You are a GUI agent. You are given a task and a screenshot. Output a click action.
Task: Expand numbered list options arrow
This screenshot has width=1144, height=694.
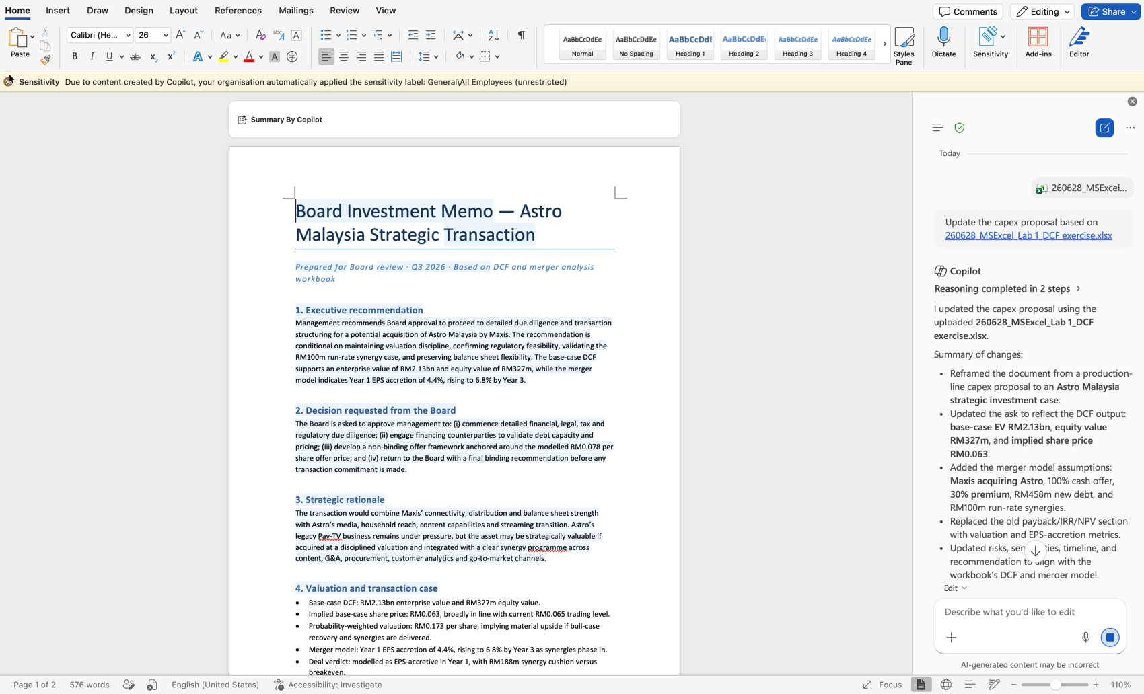point(364,35)
